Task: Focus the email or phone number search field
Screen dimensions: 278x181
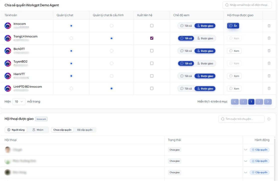Action: tap(247, 5)
